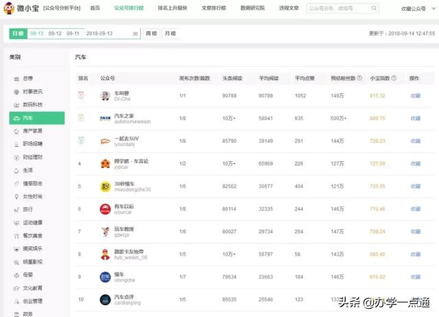Select the 母婴 category icon
Image resolution: width=439 pixels, height=317 pixels.
coord(16,275)
